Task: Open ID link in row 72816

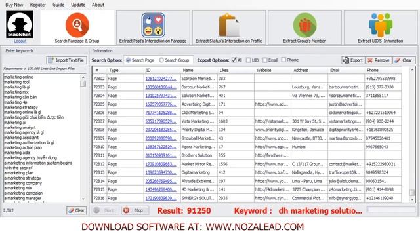Action: point(161,199)
